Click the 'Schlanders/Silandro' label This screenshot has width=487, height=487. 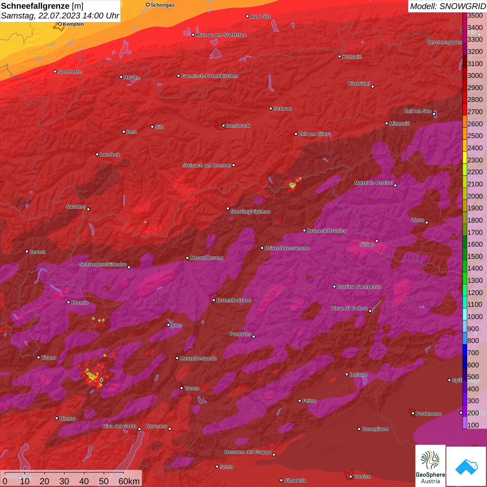pyautogui.click(x=103, y=264)
